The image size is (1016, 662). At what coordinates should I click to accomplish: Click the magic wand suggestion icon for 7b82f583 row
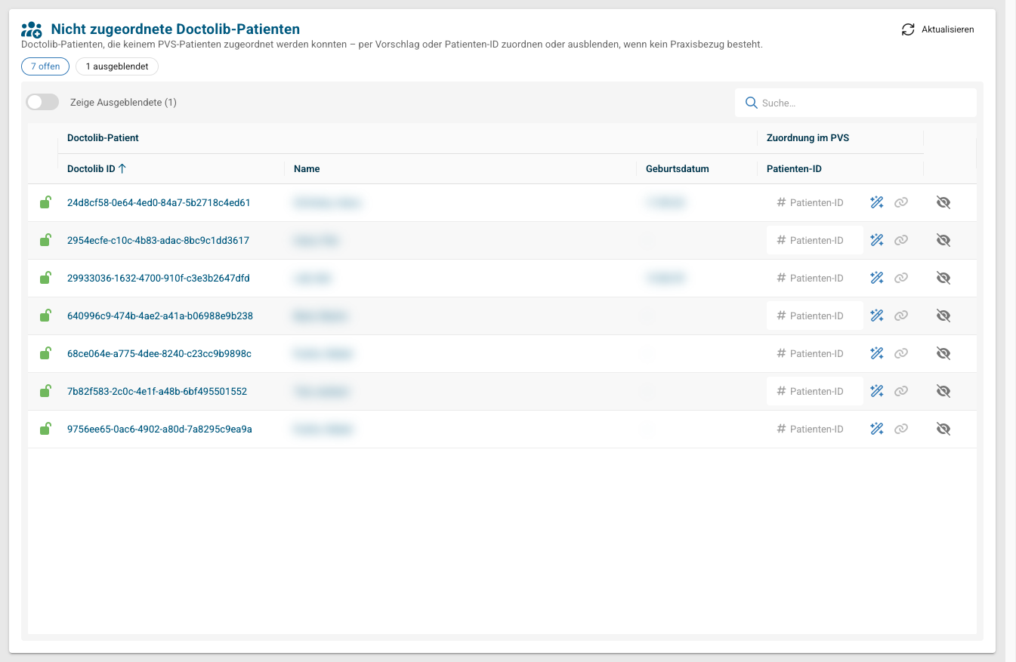click(877, 391)
